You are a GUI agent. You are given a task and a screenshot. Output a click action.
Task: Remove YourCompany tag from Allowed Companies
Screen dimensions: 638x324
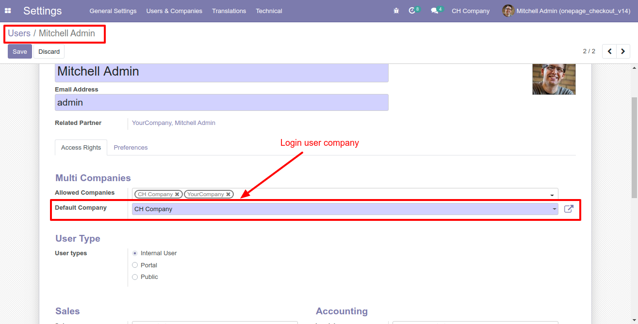(228, 194)
